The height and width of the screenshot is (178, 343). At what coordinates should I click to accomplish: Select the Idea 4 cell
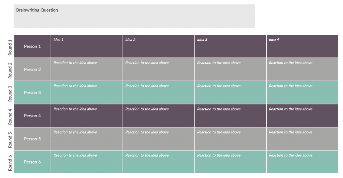tap(302, 46)
